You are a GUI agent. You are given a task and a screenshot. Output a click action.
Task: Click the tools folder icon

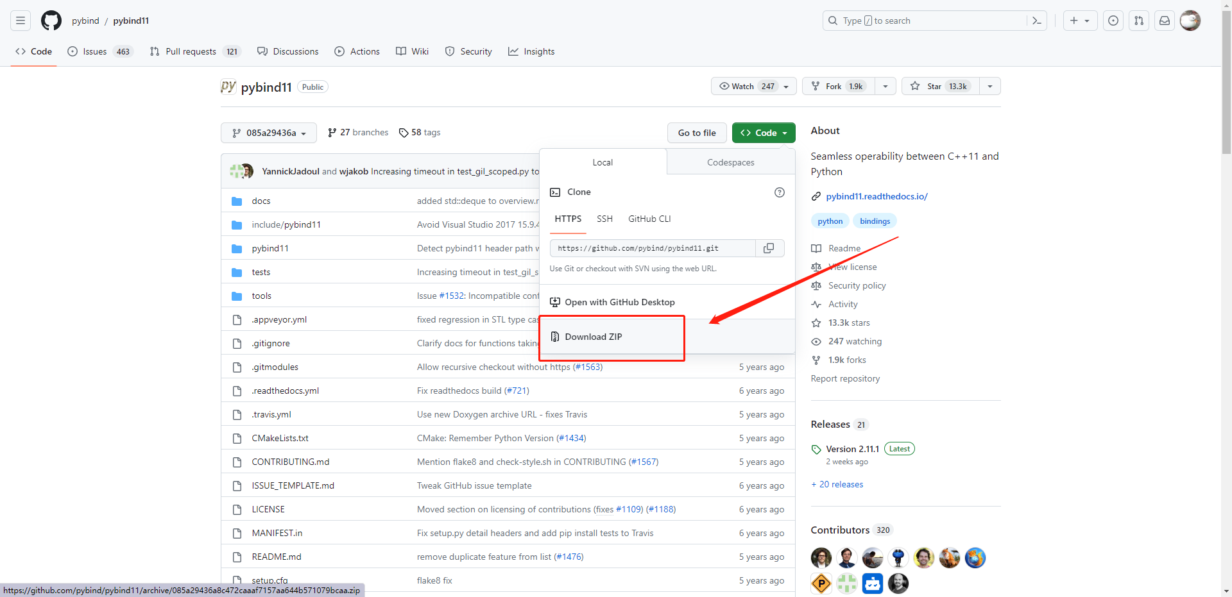(237, 296)
